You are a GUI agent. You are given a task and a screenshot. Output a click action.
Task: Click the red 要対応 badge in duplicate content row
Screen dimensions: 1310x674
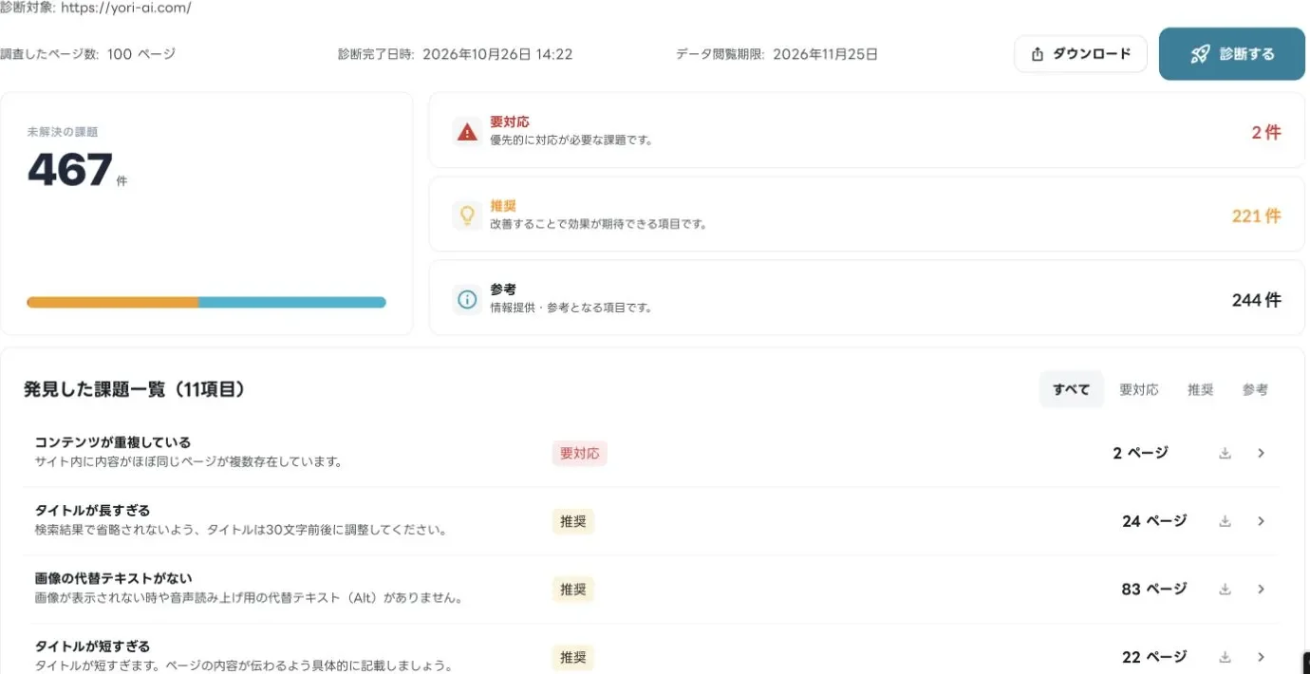(579, 454)
